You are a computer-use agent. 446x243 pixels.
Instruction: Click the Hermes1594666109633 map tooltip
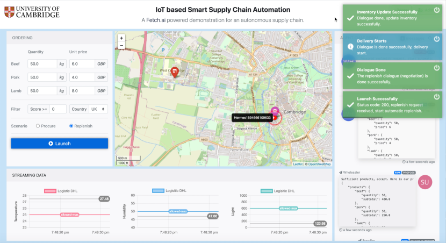coord(252,118)
